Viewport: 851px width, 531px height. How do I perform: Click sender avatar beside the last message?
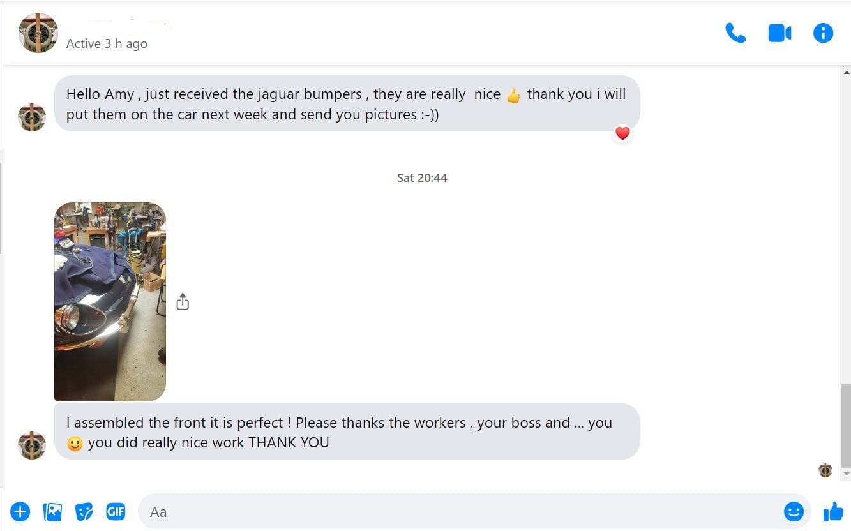32,445
